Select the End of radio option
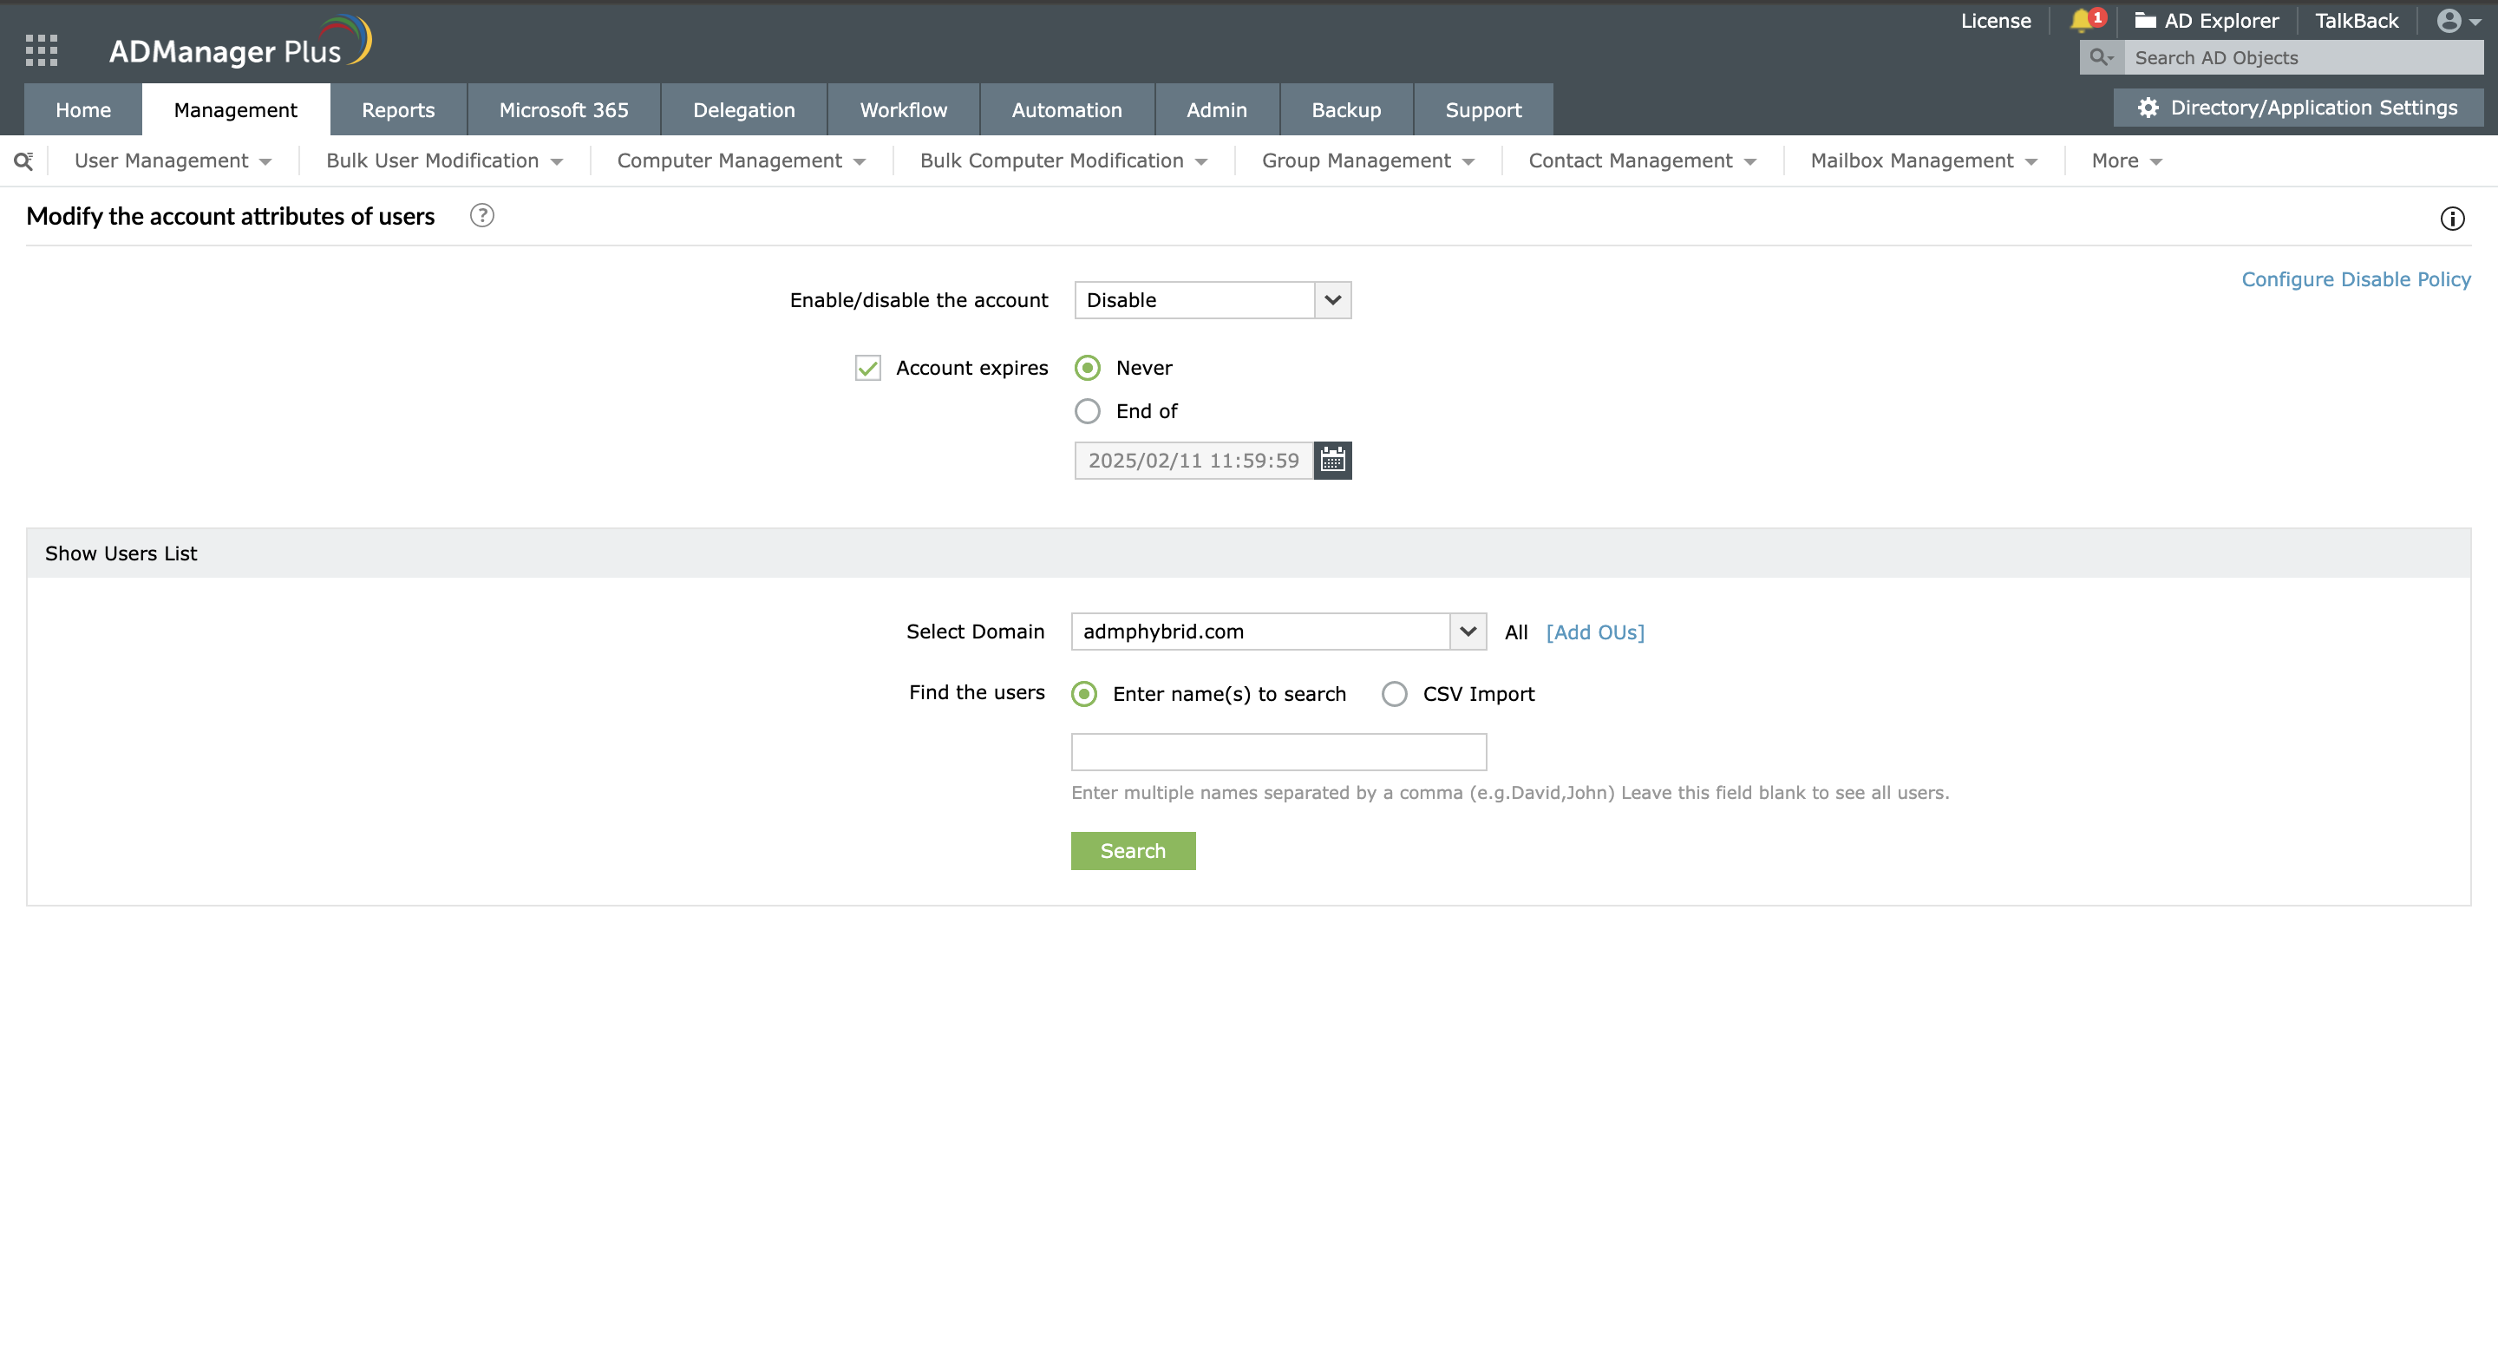This screenshot has height=1355, width=2498. click(1087, 411)
